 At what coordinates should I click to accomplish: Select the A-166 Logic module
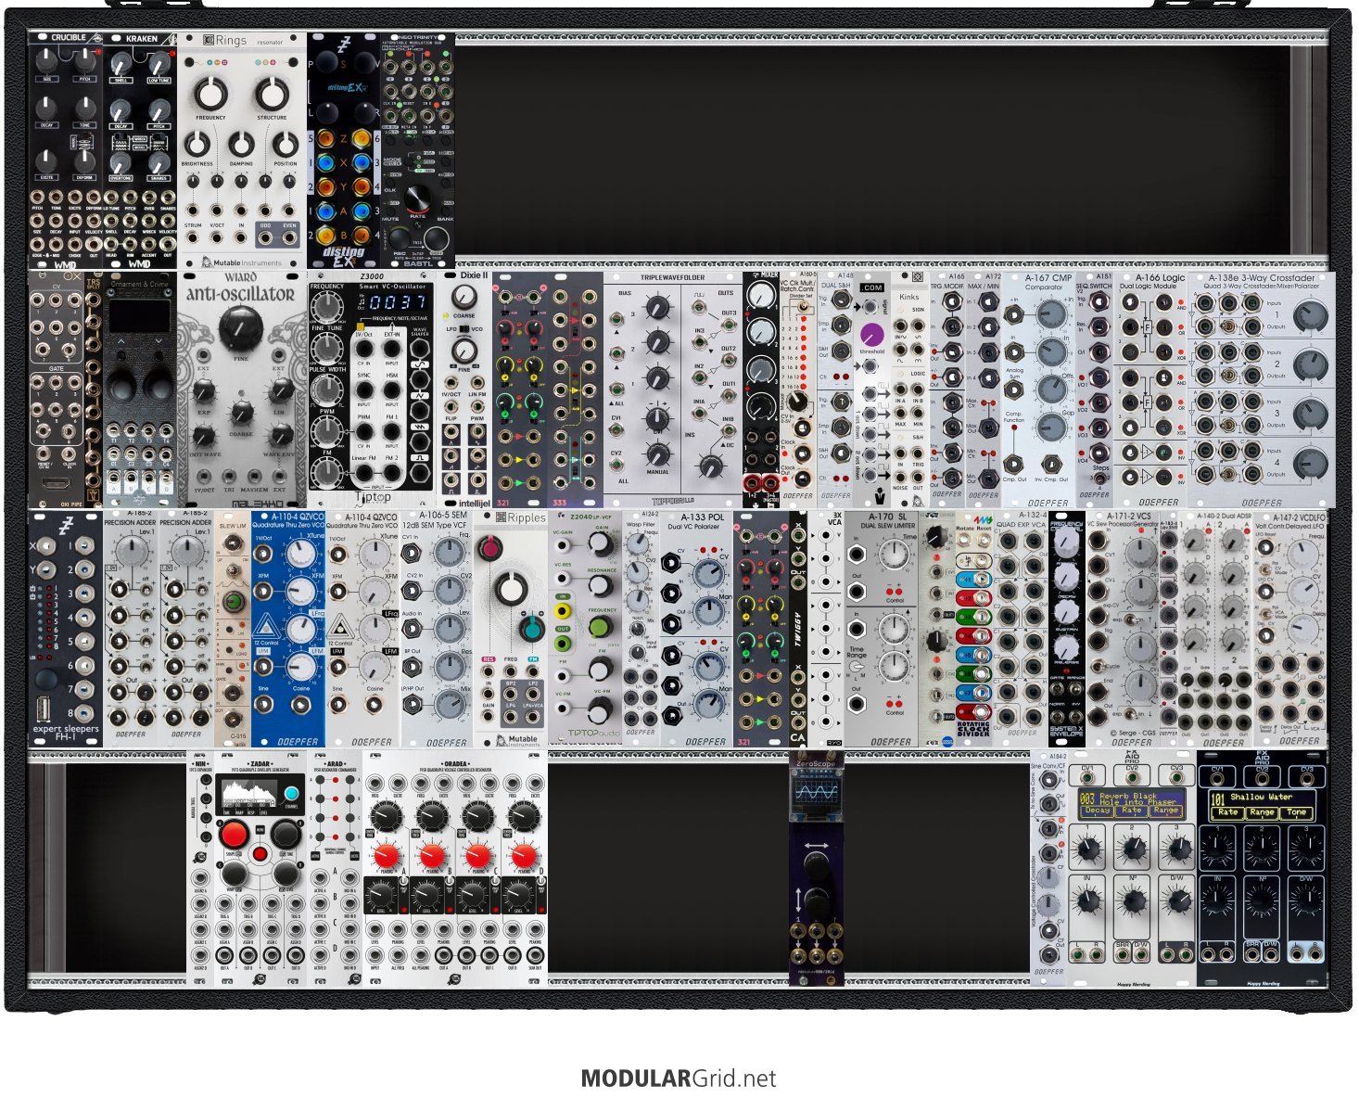pyautogui.click(x=1149, y=389)
